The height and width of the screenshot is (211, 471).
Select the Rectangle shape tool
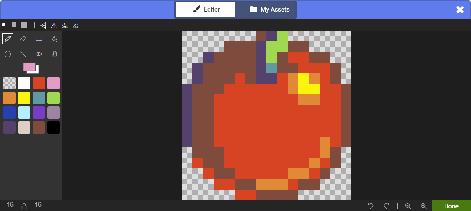point(39,39)
